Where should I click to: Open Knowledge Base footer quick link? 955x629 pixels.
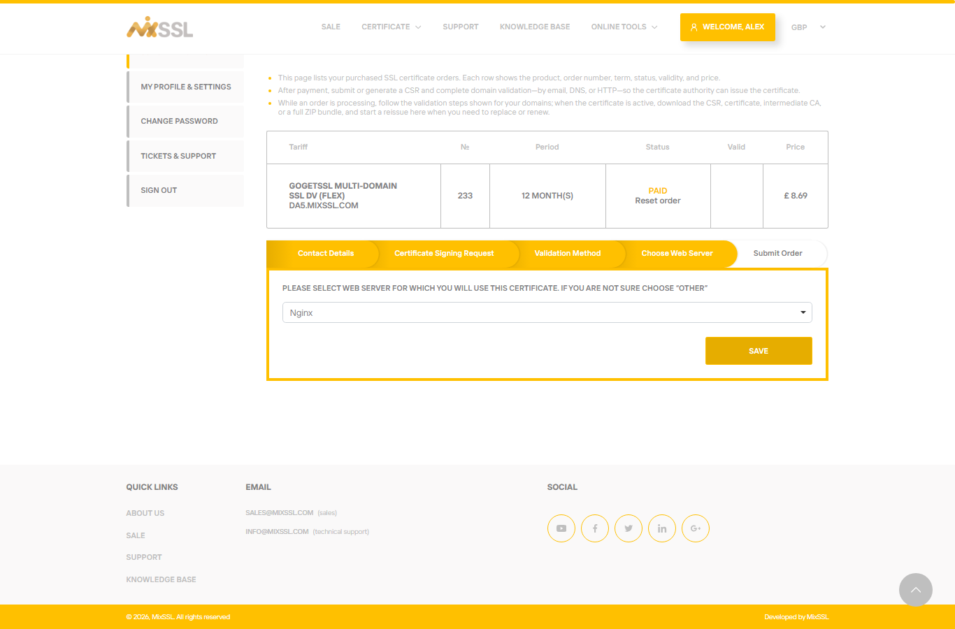point(161,579)
